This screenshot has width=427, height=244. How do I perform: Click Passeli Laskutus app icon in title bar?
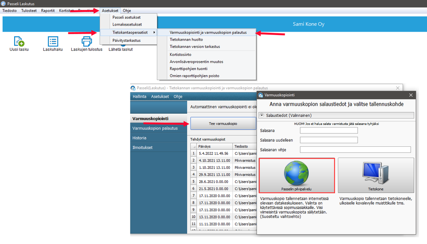(x=3, y=3)
